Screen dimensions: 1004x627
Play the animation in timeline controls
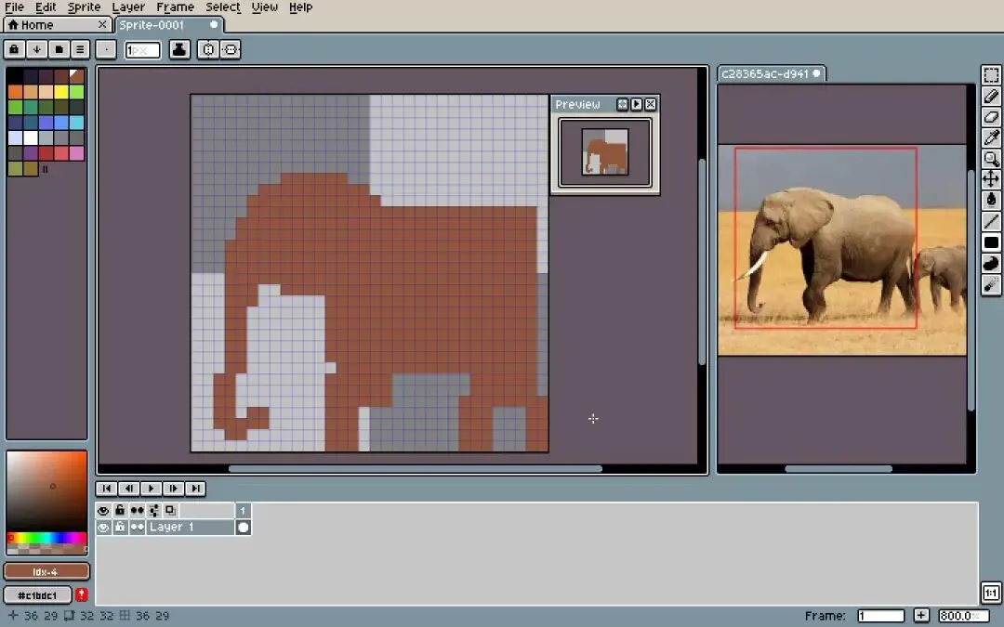point(152,489)
